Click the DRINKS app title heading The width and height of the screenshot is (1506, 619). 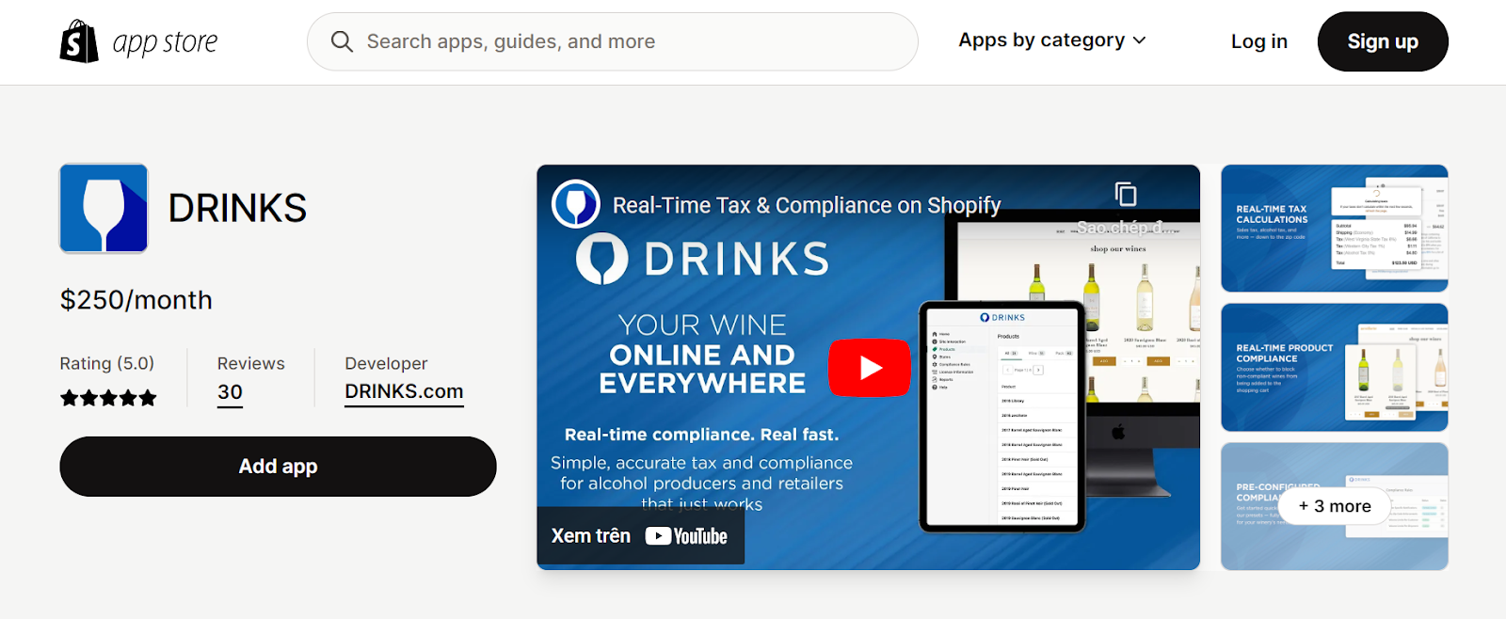(238, 208)
